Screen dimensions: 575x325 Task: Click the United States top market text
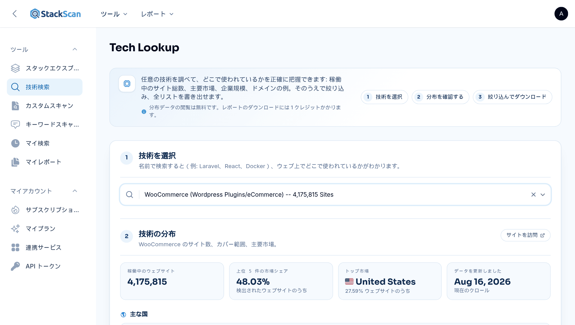pyautogui.click(x=385, y=282)
